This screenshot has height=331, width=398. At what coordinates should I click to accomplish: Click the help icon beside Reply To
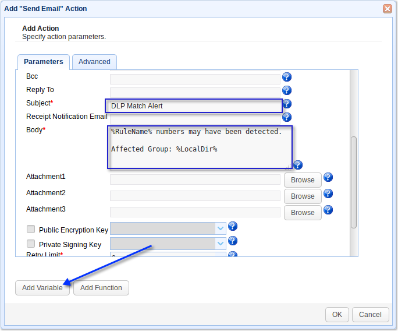click(x=286, y=90)
